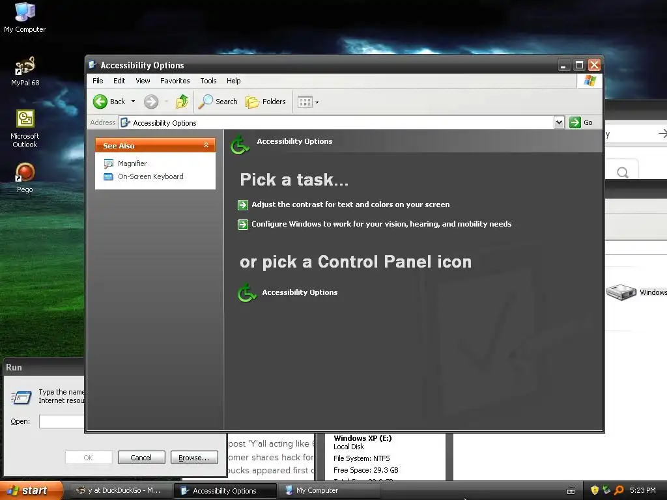Image resolution: width=667 pixels, height=500 pixels.
Task: Click Browse in the Run dialog
Action: (194, 458)
